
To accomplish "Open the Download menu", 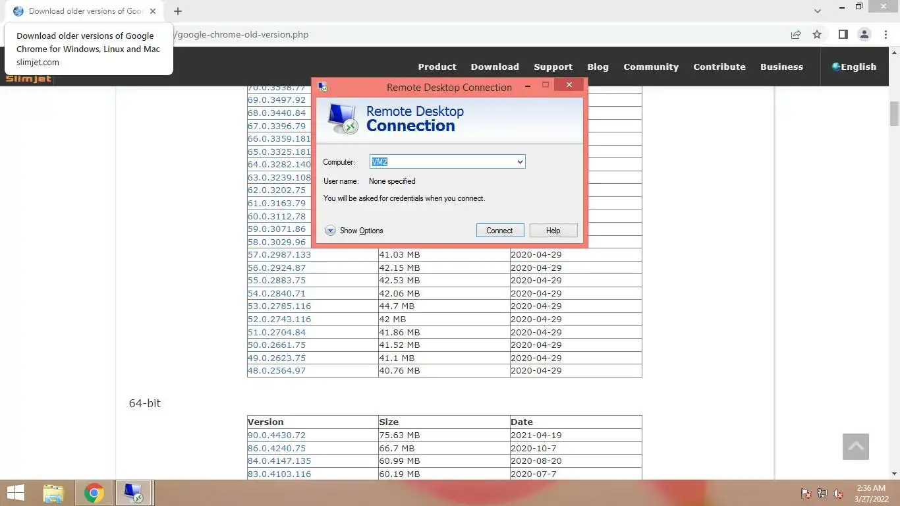I will click(495, 67).
